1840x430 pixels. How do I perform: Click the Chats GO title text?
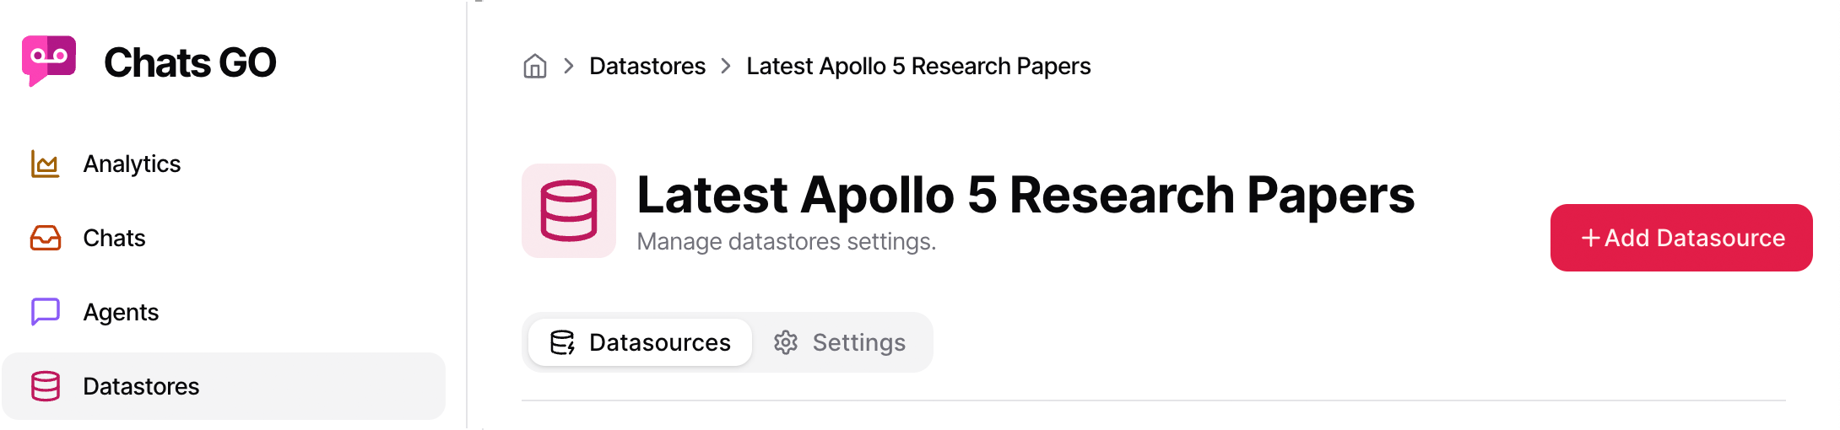(x=190, y=62)
